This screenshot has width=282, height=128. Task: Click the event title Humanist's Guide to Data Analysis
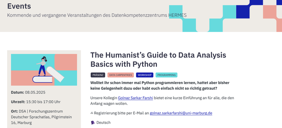pyautogui.click(x=158, y=59)
